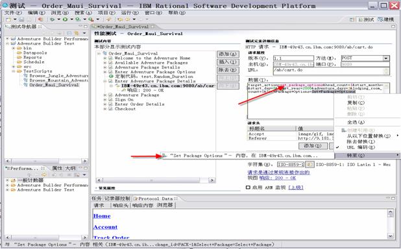Click the green 定制代码 icon in test tree

click(111, 77)
